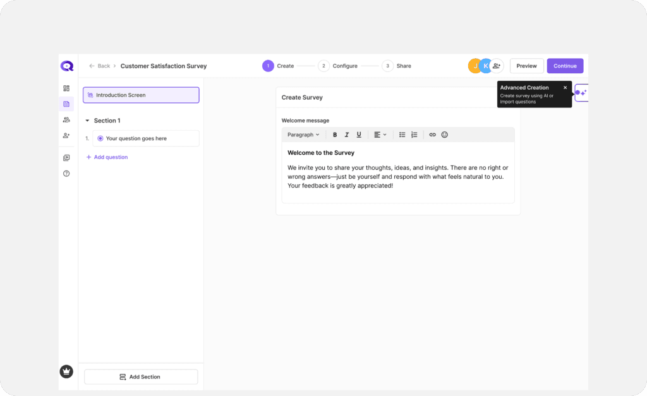
Task: Insert a hyperlink in welcome message
Action: click(432, 135)
